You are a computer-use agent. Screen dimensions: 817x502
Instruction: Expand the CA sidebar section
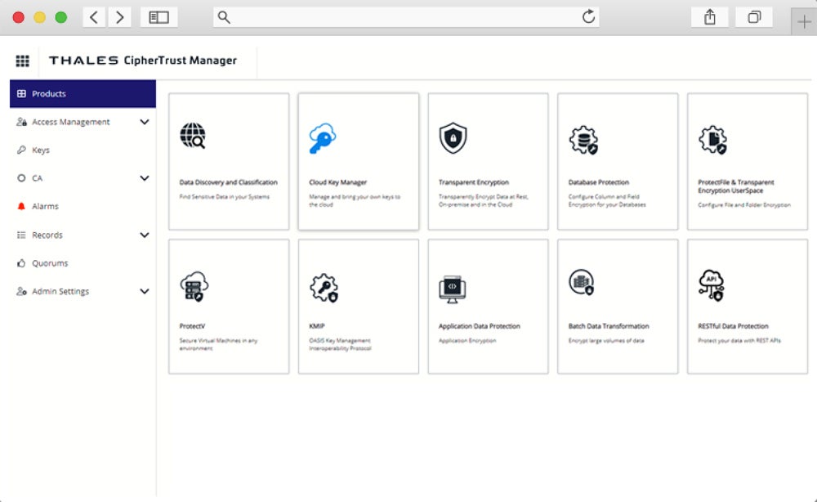82,177
